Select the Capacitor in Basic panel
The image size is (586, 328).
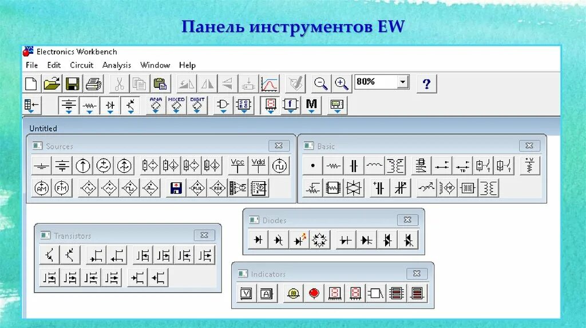point(354,166)
